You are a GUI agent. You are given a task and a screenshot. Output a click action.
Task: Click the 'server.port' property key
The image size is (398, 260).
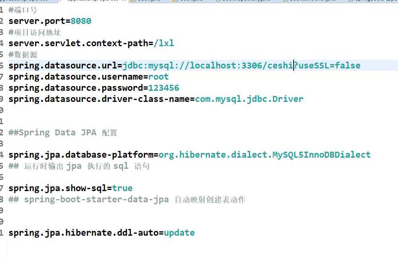click(x=37, y=22)
